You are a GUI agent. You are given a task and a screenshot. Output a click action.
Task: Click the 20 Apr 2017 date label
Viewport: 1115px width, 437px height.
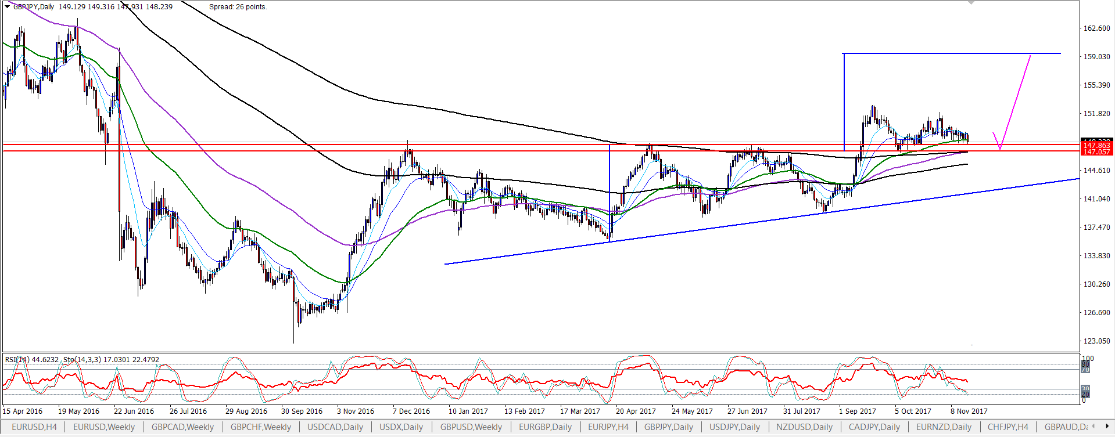coord(636,411)
